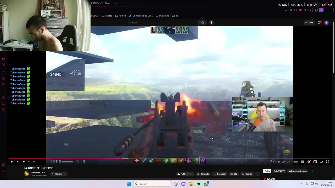This screenshot has width=335, height=188.
Task: Toggle video subtitles
Action: tap(302, 162)
